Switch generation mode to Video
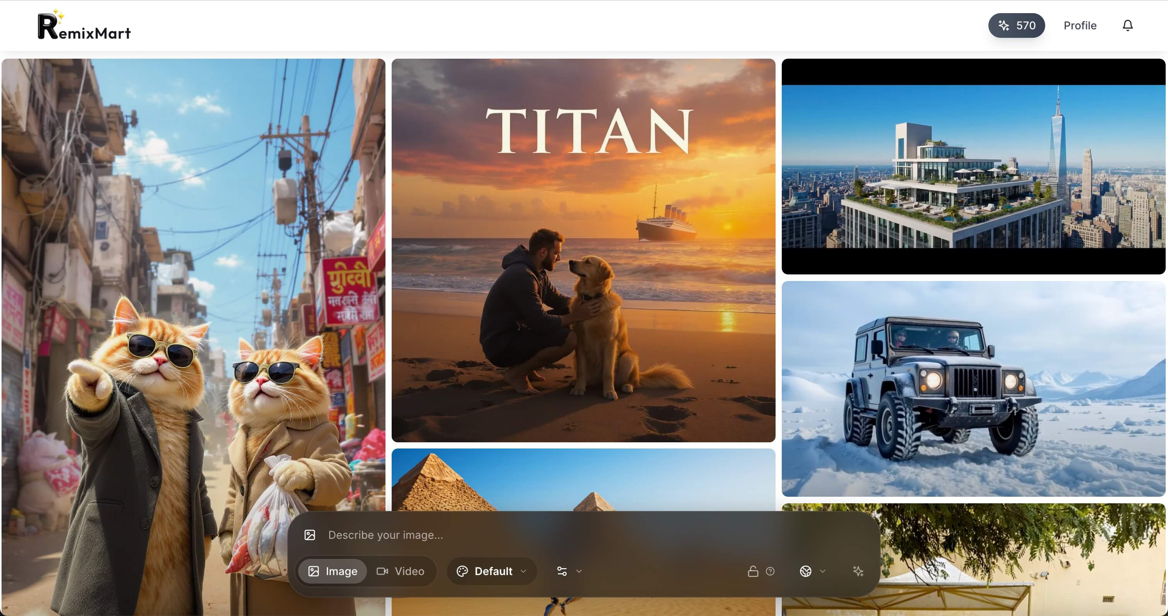The width and height of the screenshot is (1168, 616). click(401, 571)
